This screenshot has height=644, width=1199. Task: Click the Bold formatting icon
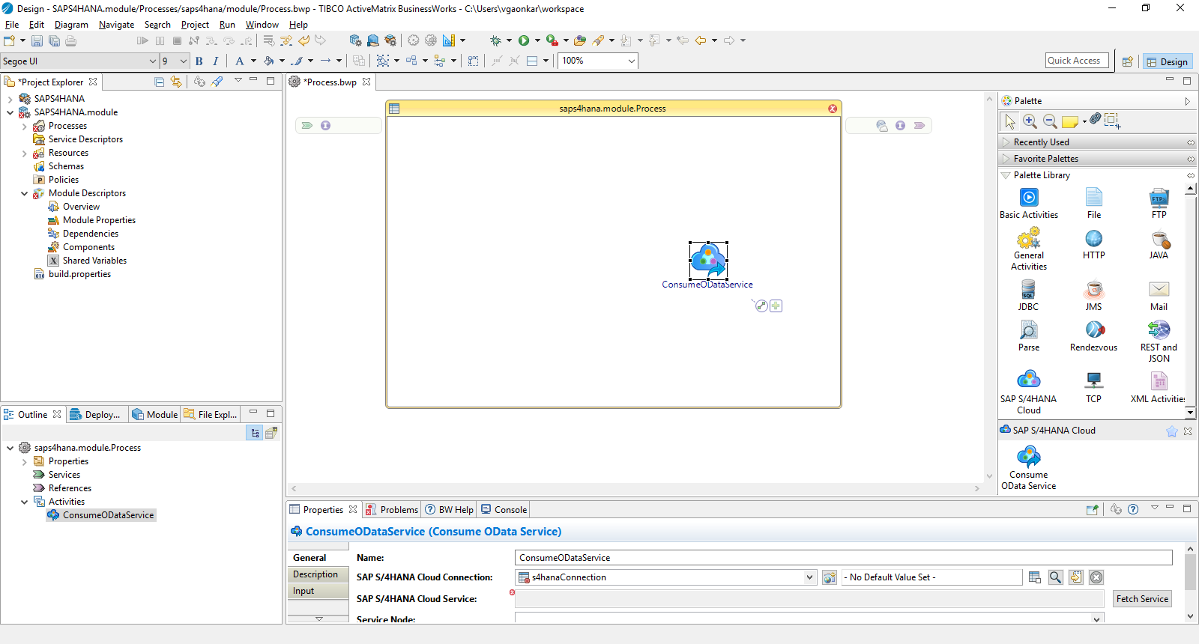(x=199, y=61)
